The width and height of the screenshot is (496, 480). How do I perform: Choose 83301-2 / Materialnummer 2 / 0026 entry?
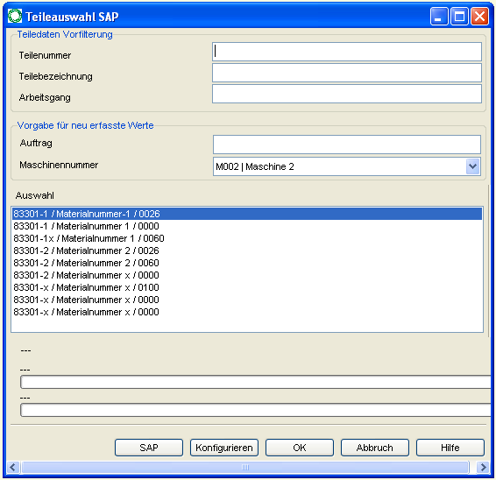pos(247,251)
